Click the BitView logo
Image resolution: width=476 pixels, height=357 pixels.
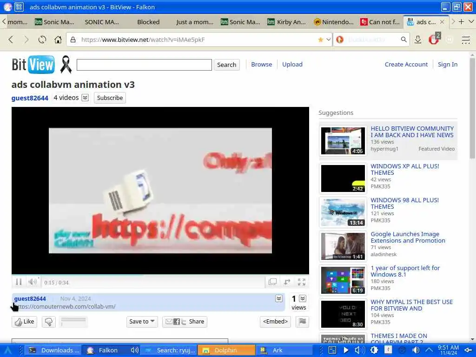tap(33, 64)
